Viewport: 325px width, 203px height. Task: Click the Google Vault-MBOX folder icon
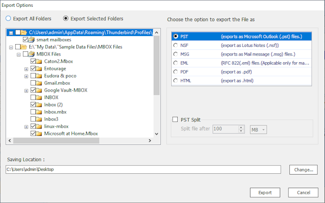tap(39, 90)
